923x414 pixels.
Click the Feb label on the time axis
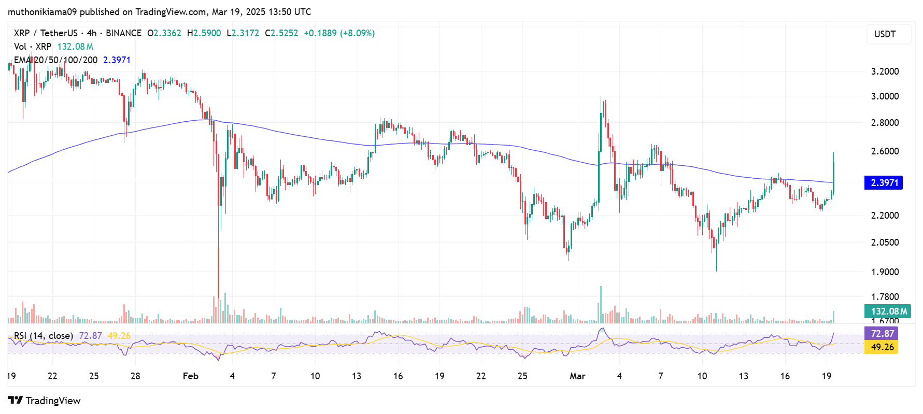coord(191,376)
